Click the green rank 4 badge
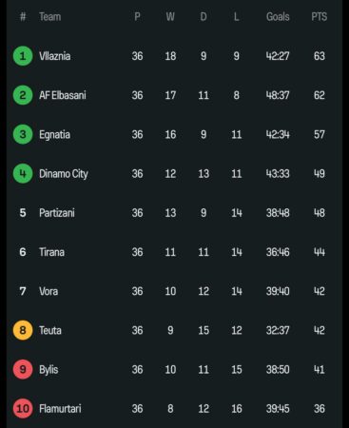The image size is (349, 428). pos(23,173)
